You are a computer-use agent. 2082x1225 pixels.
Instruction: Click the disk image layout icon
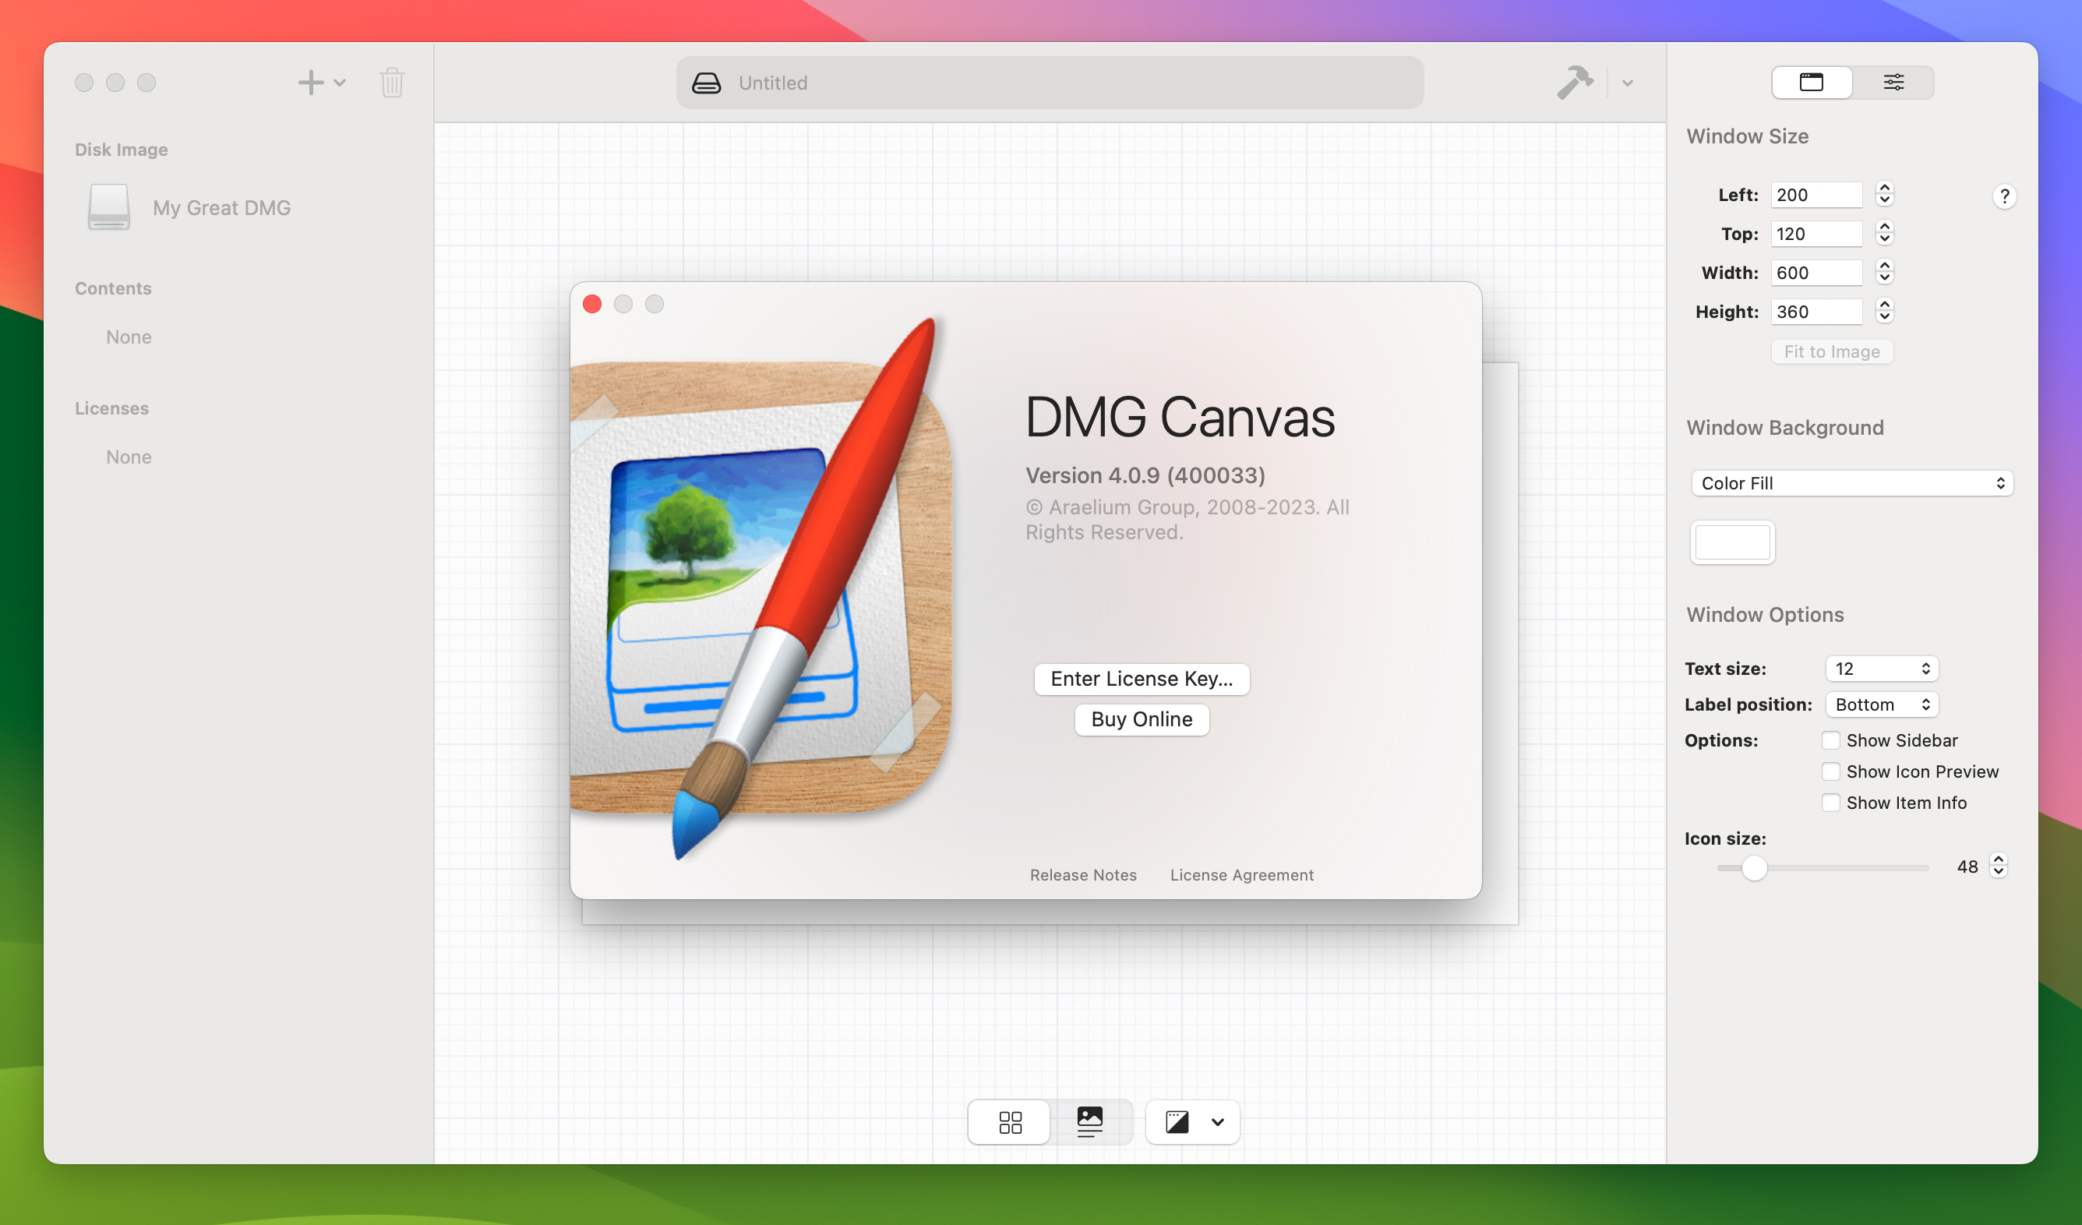[x=1011, y=1121]
